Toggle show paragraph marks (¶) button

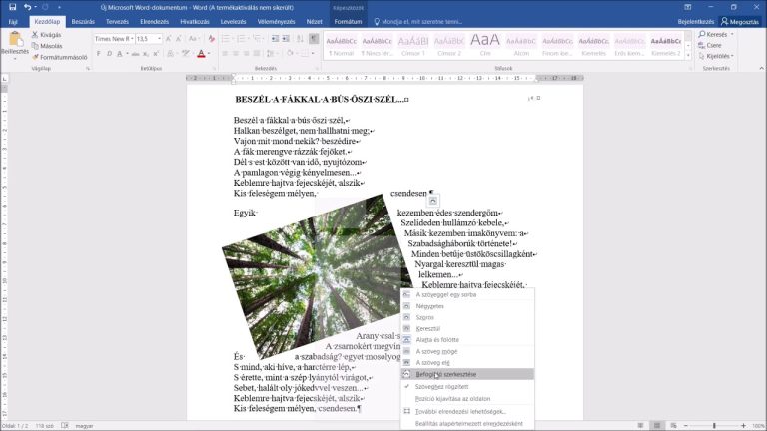pos(314,39)
